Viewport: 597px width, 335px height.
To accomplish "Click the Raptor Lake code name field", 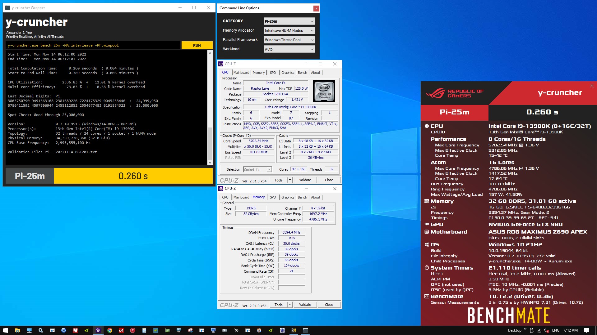I will 260,89.
